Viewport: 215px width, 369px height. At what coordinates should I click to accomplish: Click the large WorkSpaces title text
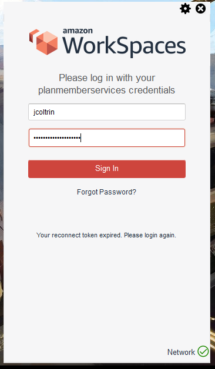coord(124,46)
